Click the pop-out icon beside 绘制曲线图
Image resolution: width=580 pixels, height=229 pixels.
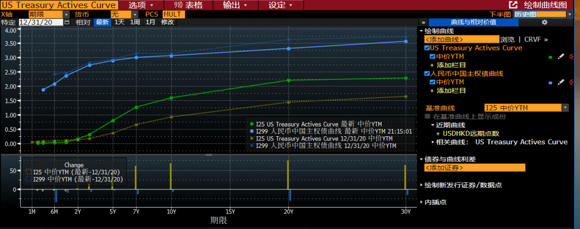coord(513,5)
